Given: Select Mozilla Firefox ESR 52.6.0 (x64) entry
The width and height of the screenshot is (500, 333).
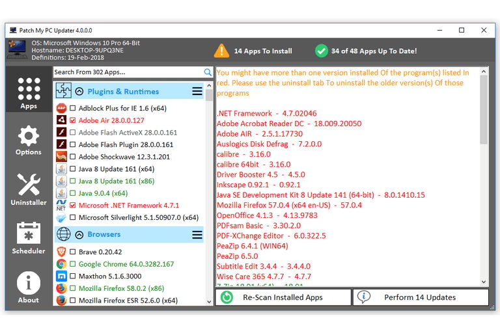Looking at the screenshot, I should coord(128,300).
